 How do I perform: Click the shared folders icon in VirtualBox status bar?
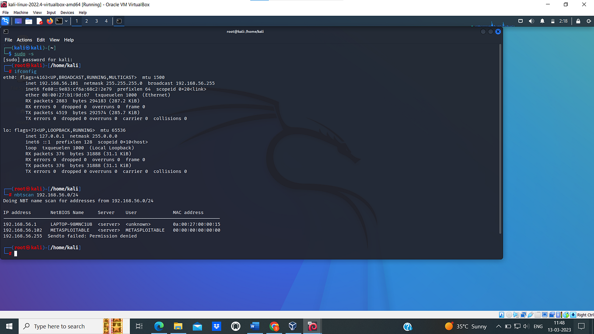click(538, 314)
